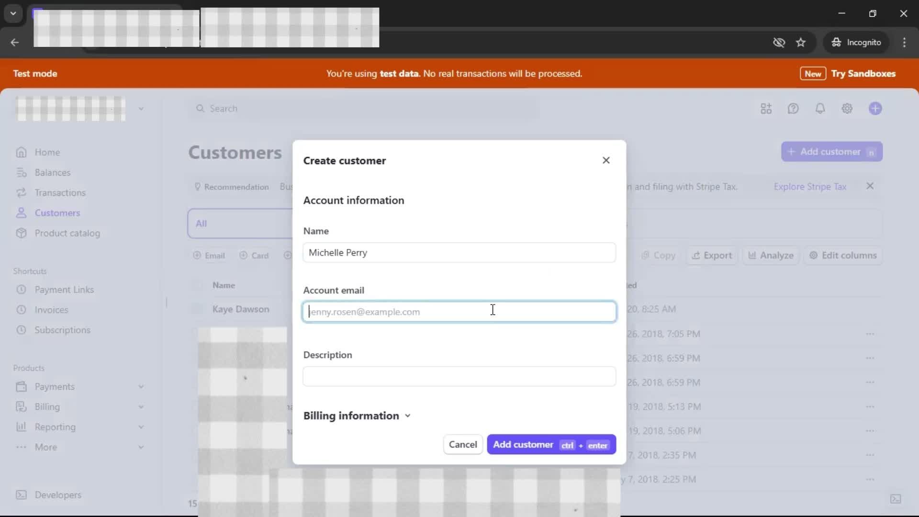919x517 pixels.
Task: Bookmark this page with star icon
Action: pyautogui.click(x=801, y=43)
